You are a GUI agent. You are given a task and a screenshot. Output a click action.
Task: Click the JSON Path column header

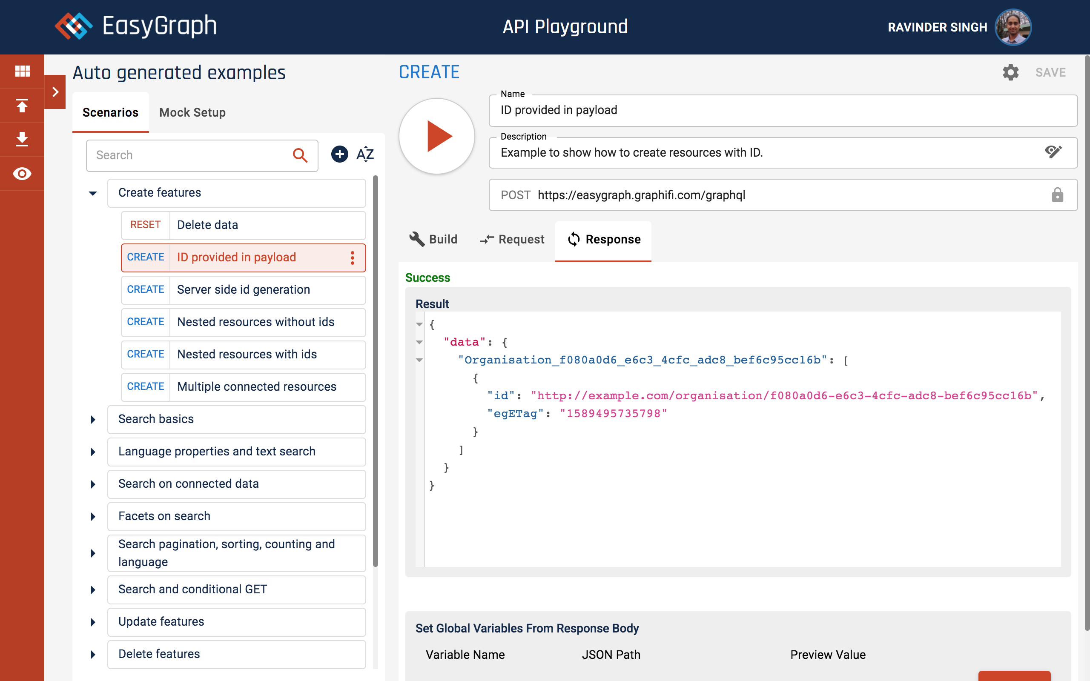pos(611,655)
